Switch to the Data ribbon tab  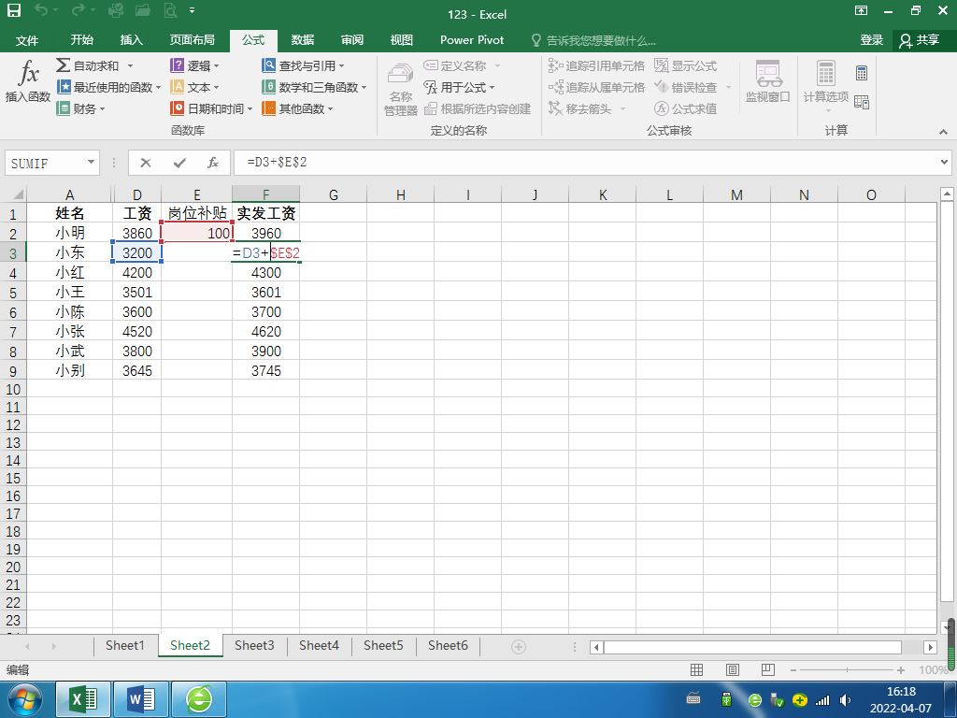302,40
